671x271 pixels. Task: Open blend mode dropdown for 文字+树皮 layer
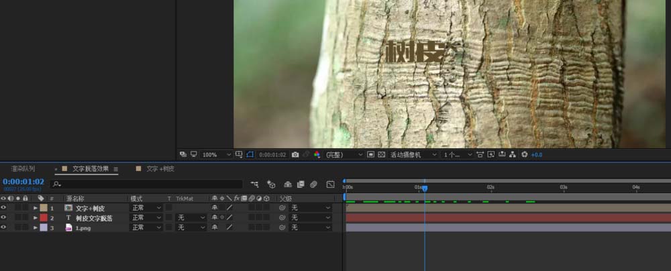pyautogui.click(x=146, y=208)
